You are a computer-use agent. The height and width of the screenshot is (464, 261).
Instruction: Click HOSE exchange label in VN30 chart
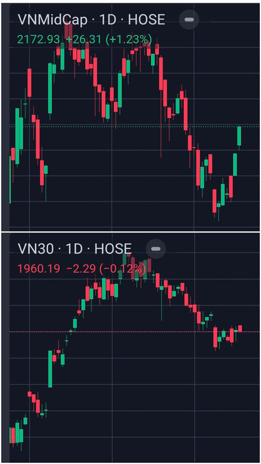(x=113, y=249)
